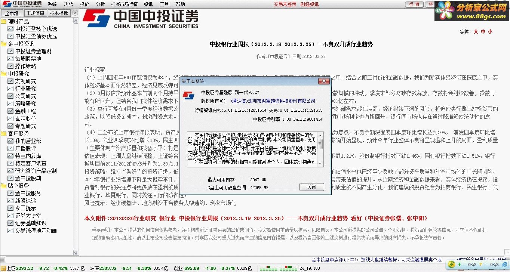Open the 深圳市财富趋势科技股份有限公司 copyright link
The image size is (510, 272).
pyautogui.click(x=273, y=101)
